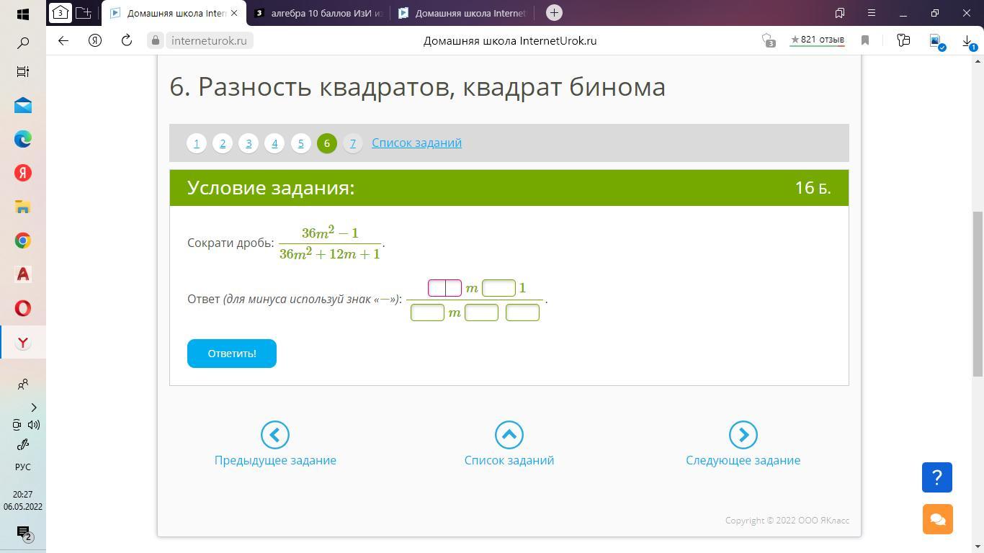Select current task number 6
Image resolution: width=984 pixels, height=553 pixels.
[327, 143]
